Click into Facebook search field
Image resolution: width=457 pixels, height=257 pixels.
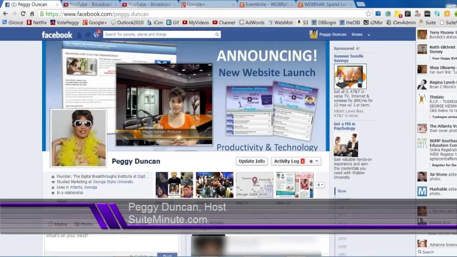(159, 35)
